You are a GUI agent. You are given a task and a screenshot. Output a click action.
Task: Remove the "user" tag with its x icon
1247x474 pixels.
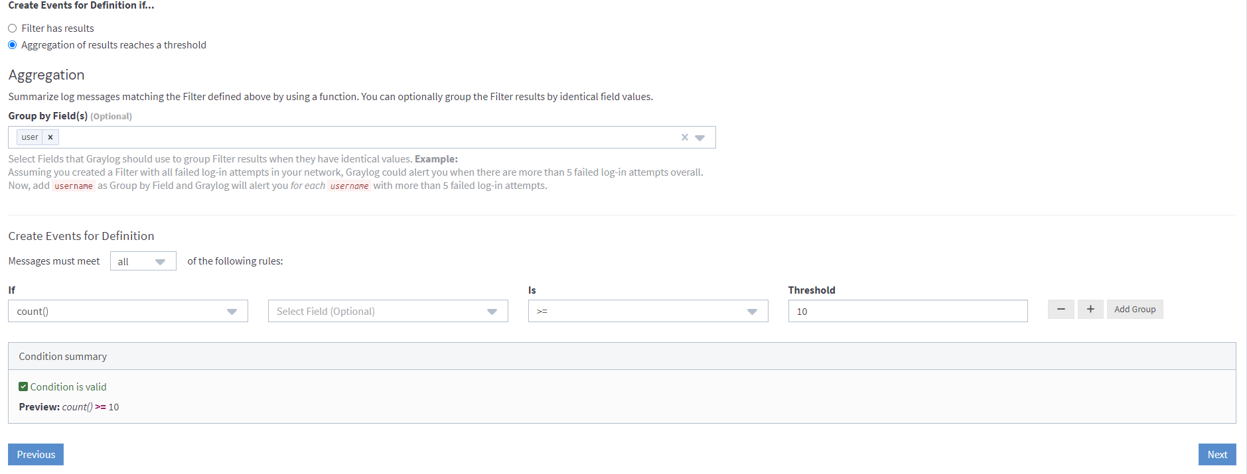50,137
